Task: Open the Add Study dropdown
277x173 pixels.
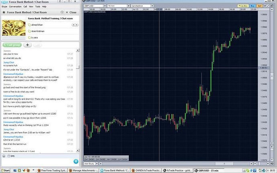Action: coord(91,164)
